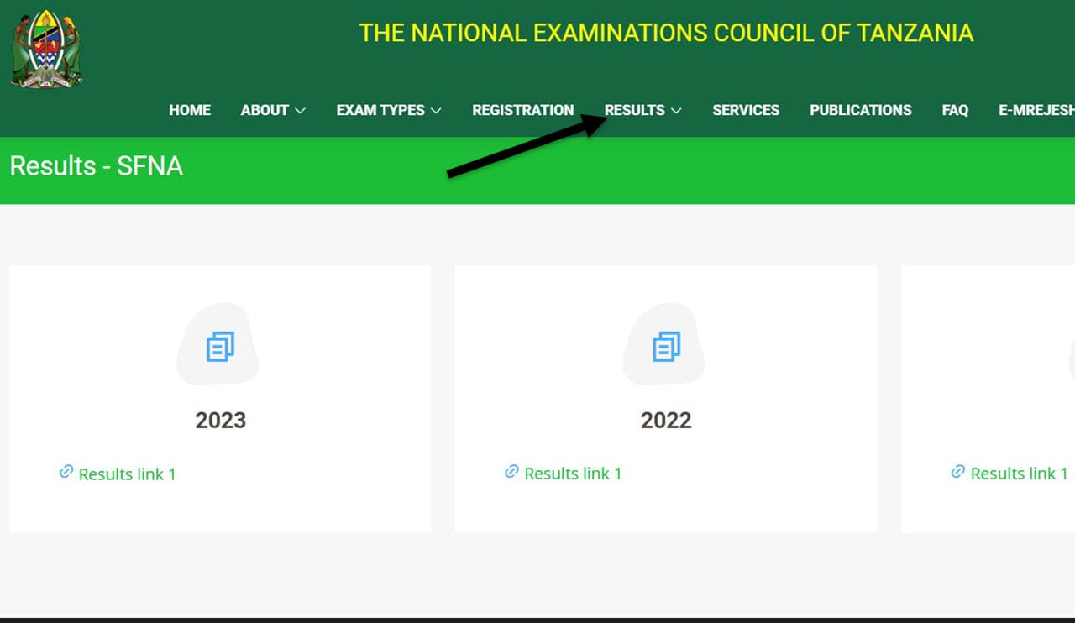Screen dimensions: 1075x623
Task: Navigate to SERVICES in the navbar
Action: coord(745,110)
